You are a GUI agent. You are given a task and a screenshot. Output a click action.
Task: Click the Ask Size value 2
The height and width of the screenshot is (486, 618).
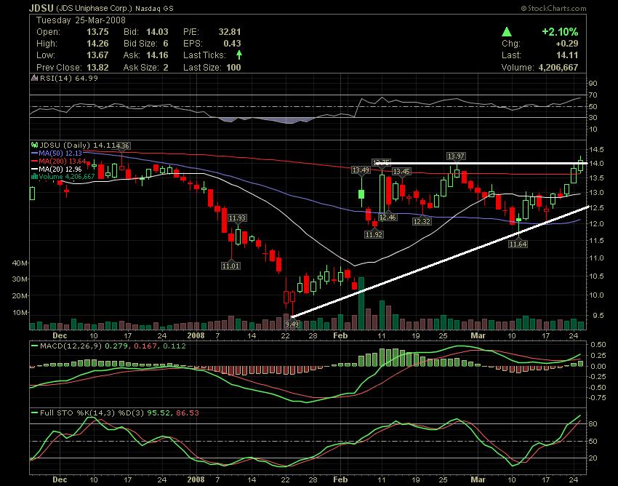click(166, 68)
